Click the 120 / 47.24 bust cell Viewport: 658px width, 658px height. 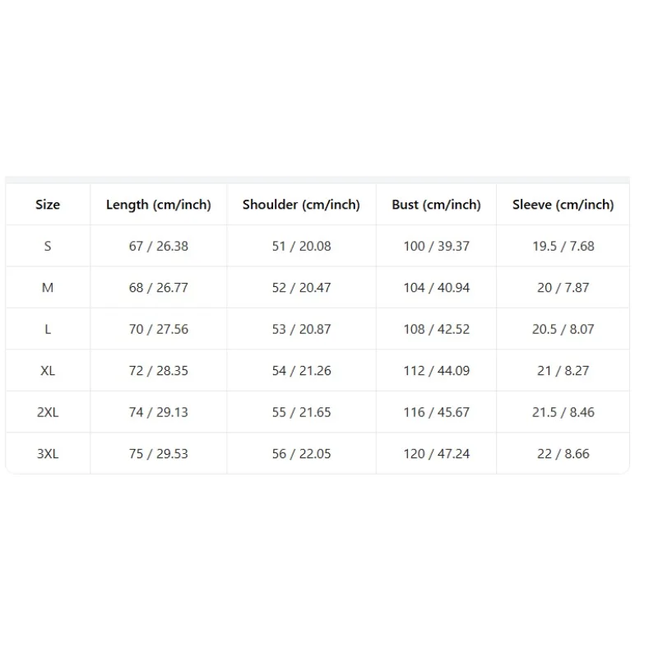(x=436, y=454)
